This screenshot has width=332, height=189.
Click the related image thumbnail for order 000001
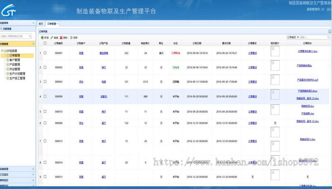[x=275, y=51]
